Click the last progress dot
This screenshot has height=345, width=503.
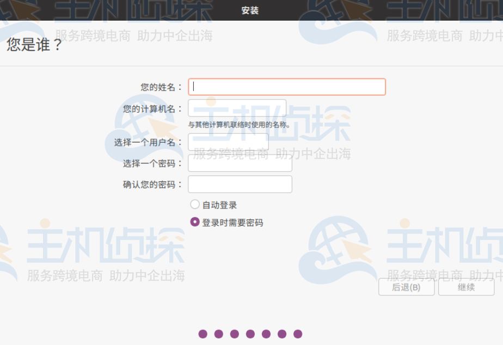(298, 334)
